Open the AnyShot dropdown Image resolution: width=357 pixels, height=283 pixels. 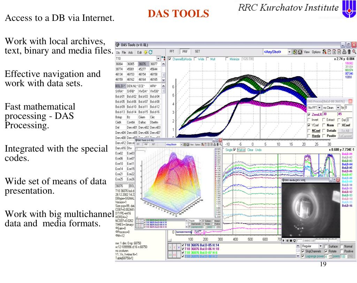[289, 52]
